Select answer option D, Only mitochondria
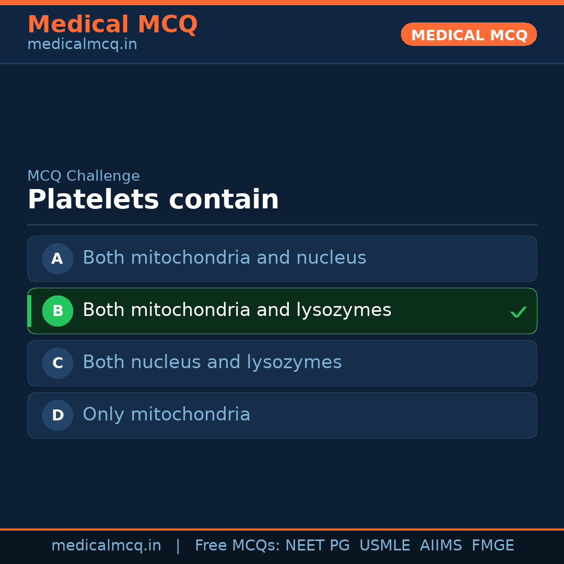 (x=282, y=415)
